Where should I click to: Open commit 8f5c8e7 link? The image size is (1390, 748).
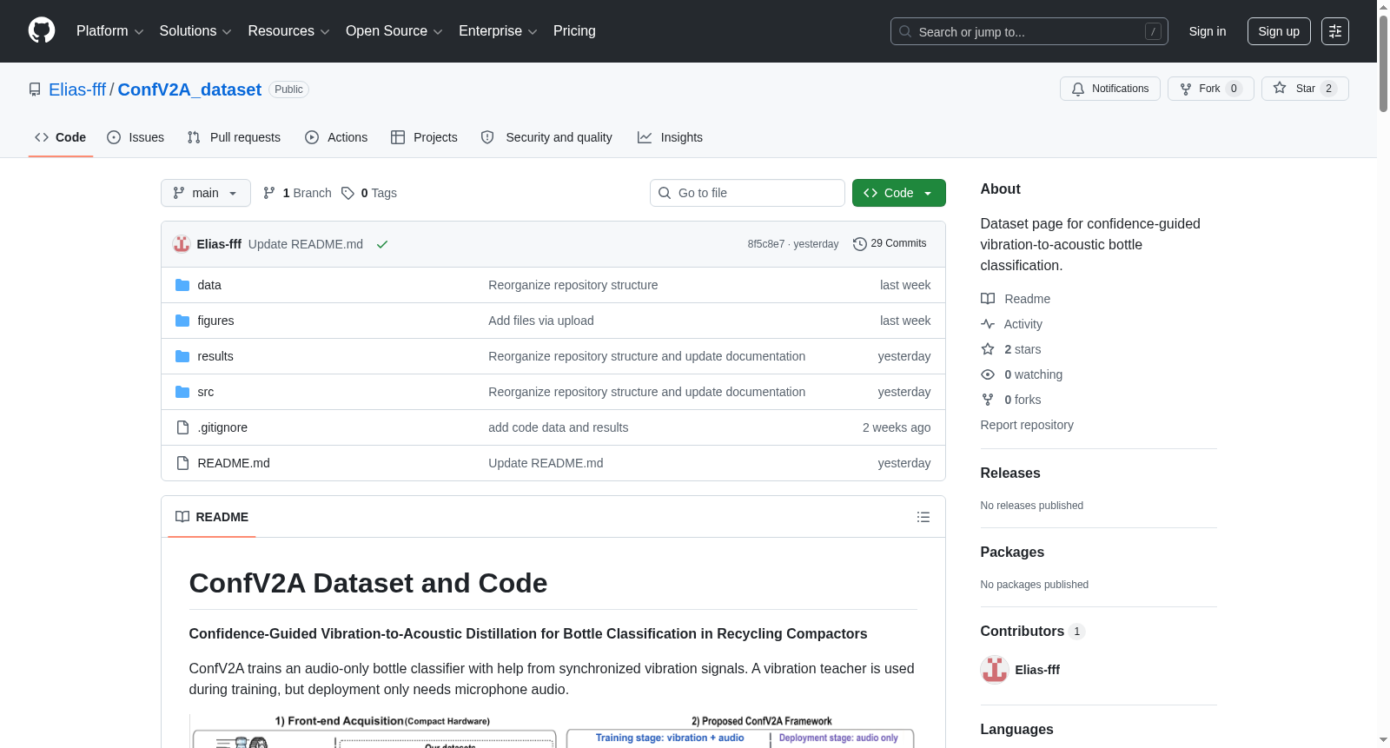click(x=766, y=244)
